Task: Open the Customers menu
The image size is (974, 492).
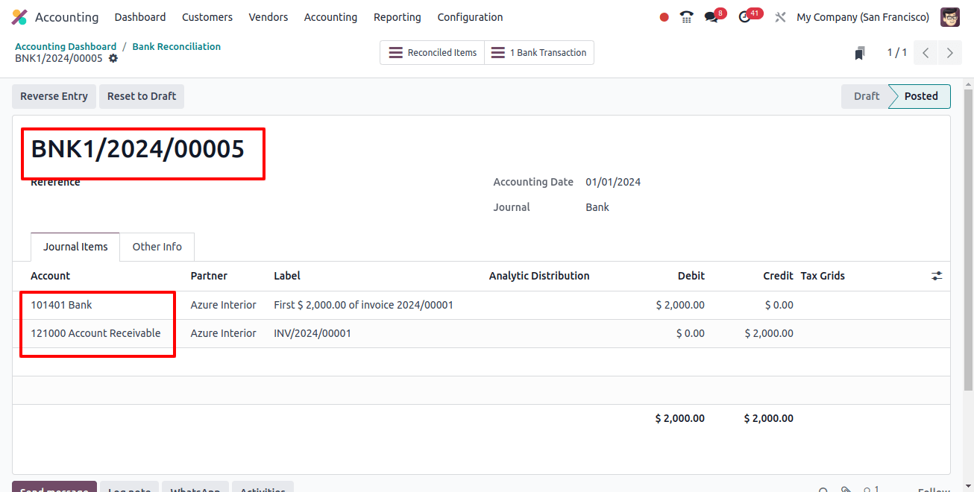Action: click(207, 17)
